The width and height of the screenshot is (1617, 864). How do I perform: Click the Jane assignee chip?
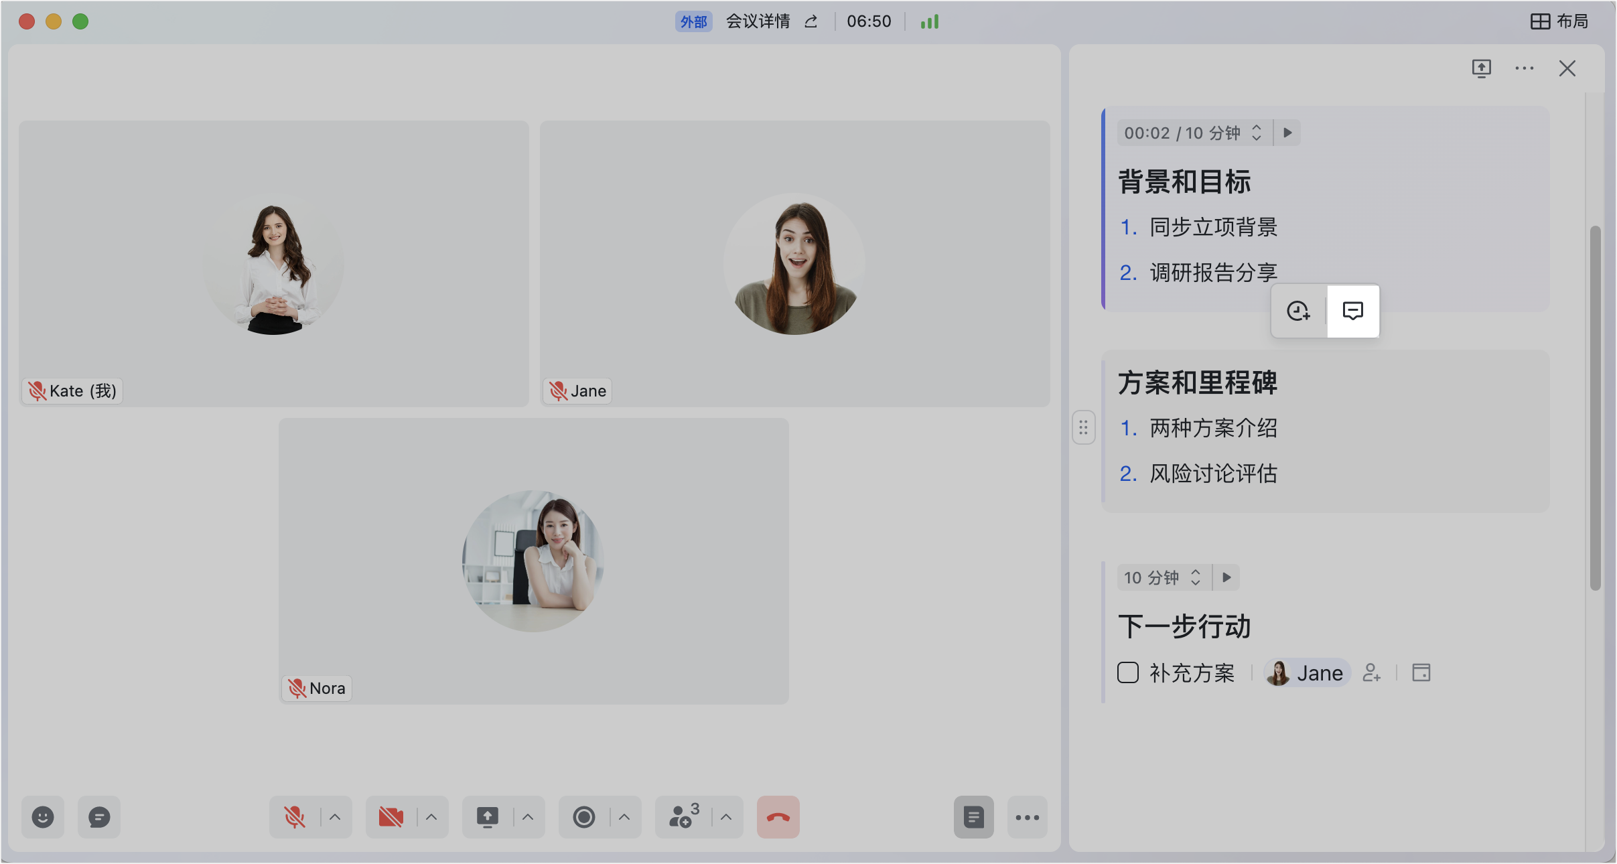coord(1308,672)
